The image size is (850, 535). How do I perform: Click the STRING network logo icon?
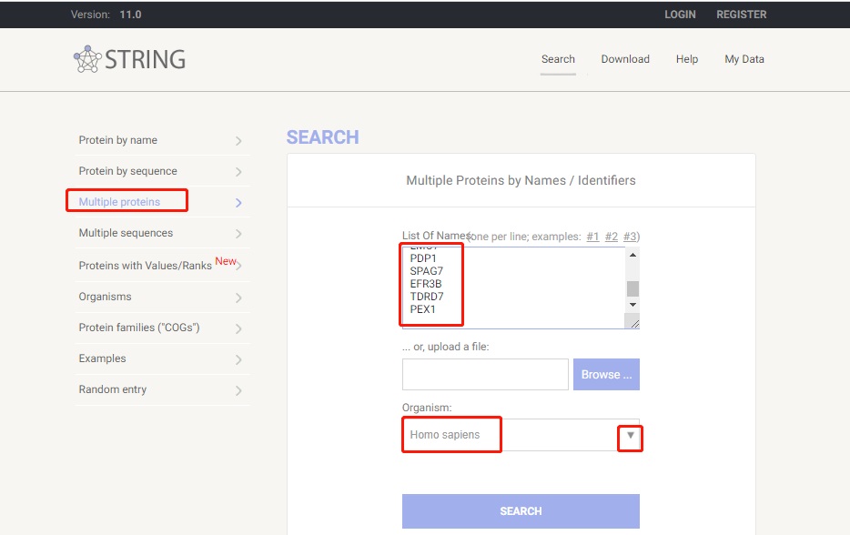(87, 59)
